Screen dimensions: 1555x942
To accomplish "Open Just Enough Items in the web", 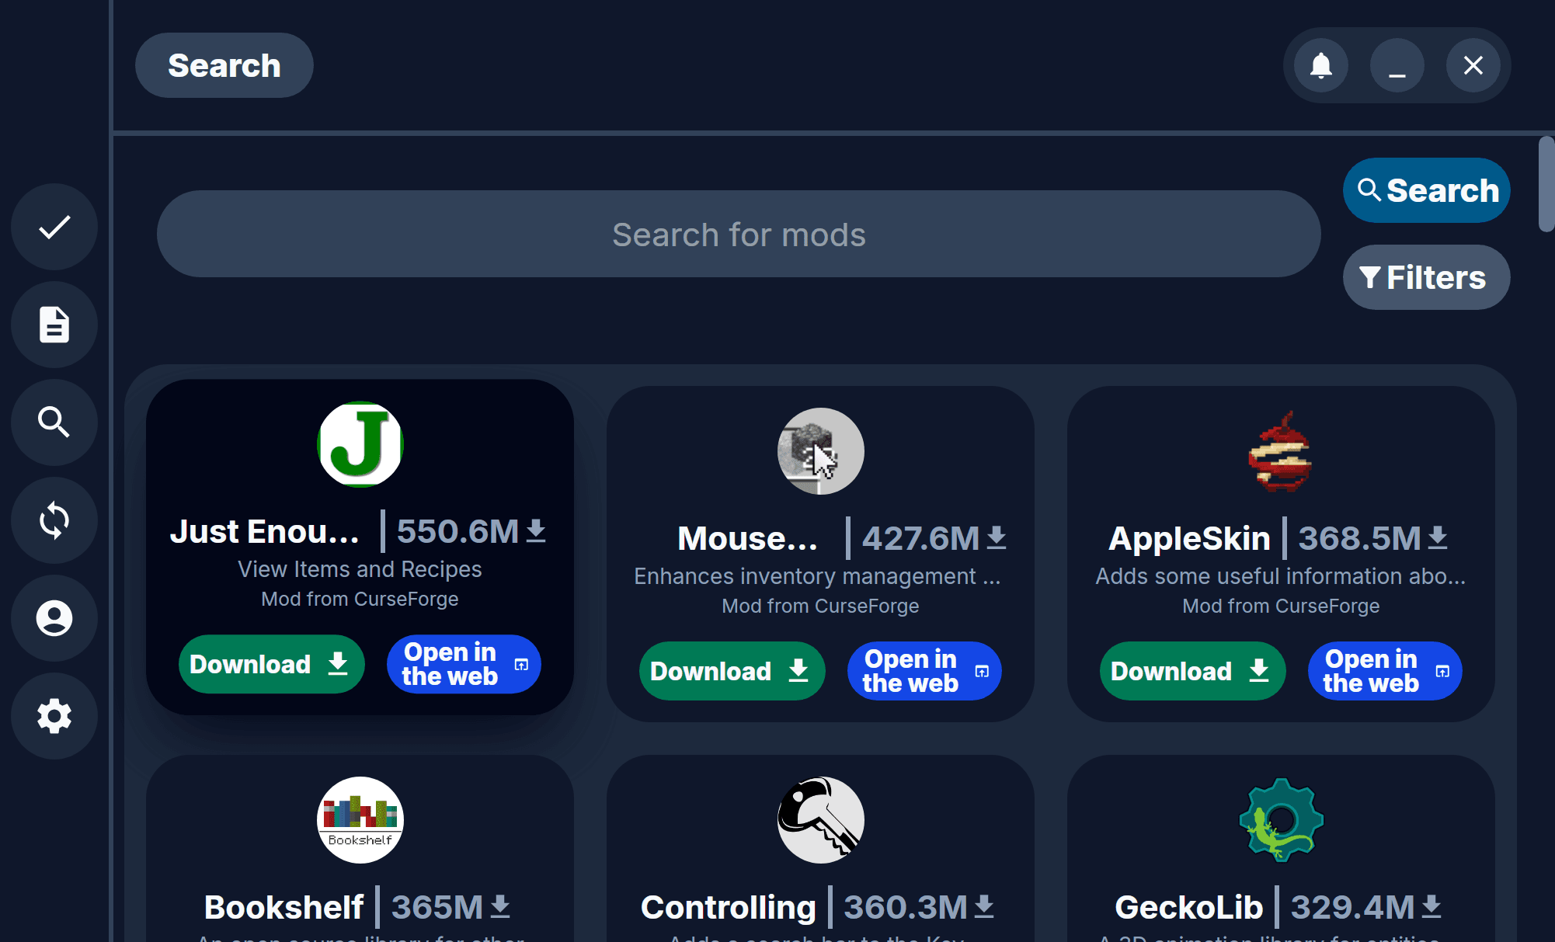I will tap(464, 664).
